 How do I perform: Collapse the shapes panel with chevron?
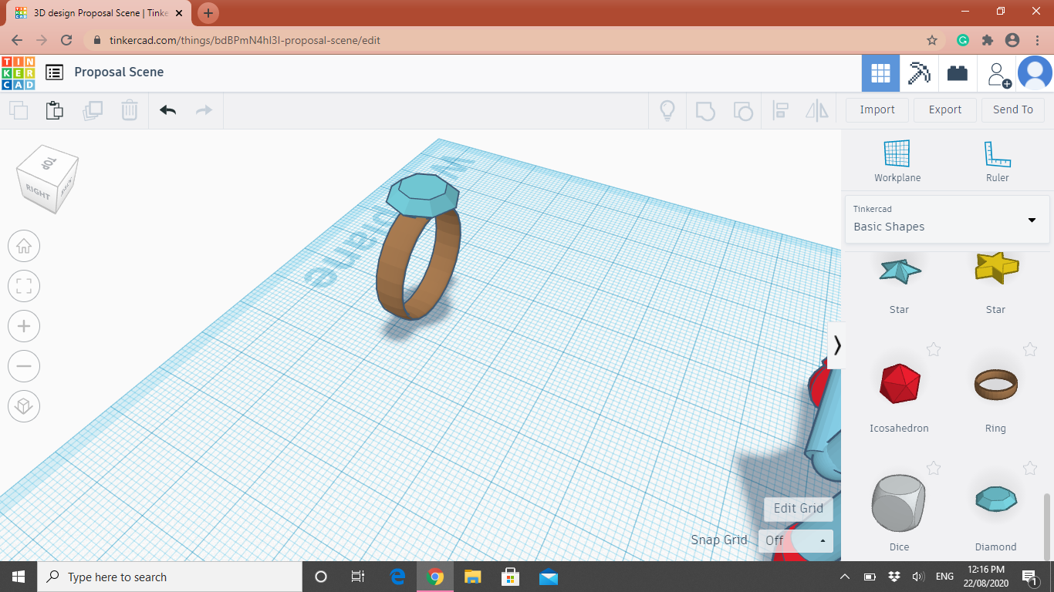coord(837,345)
